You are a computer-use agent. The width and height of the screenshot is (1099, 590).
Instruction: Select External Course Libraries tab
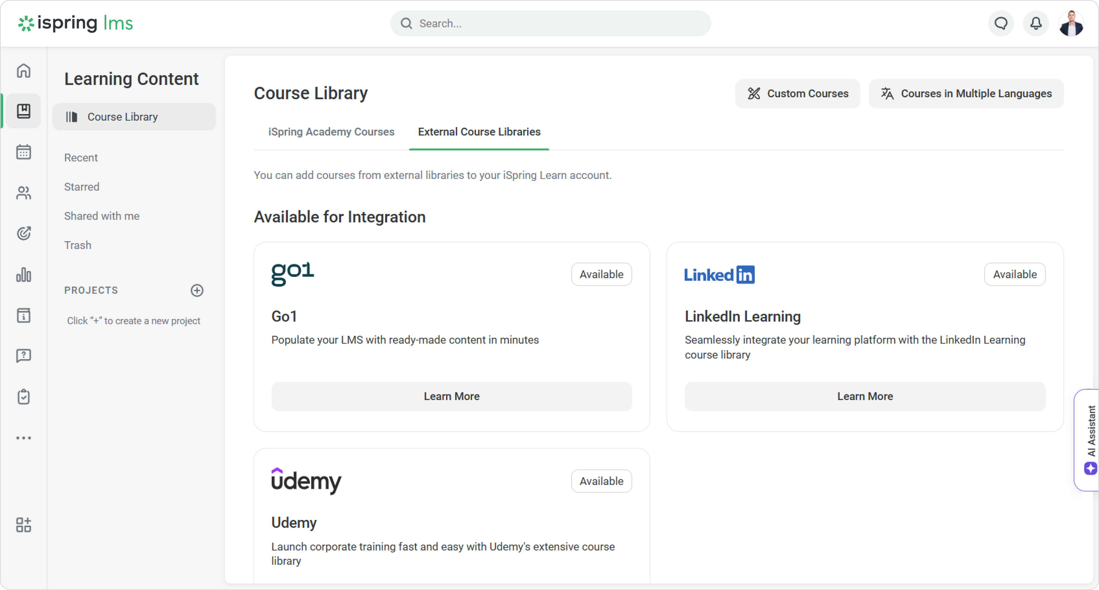click(x=479, y=132)
